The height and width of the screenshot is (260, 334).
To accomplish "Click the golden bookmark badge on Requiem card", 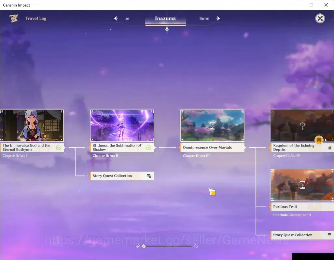I will (x=319, y=140).
